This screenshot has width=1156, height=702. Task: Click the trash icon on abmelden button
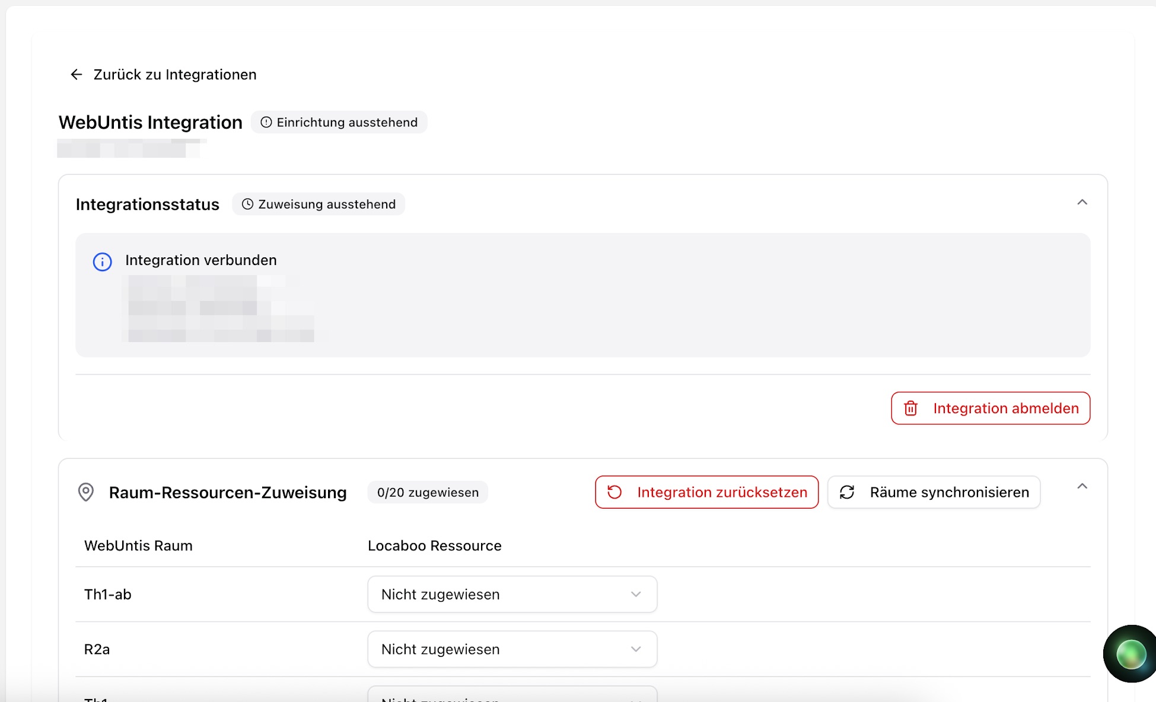click(910, 409)
